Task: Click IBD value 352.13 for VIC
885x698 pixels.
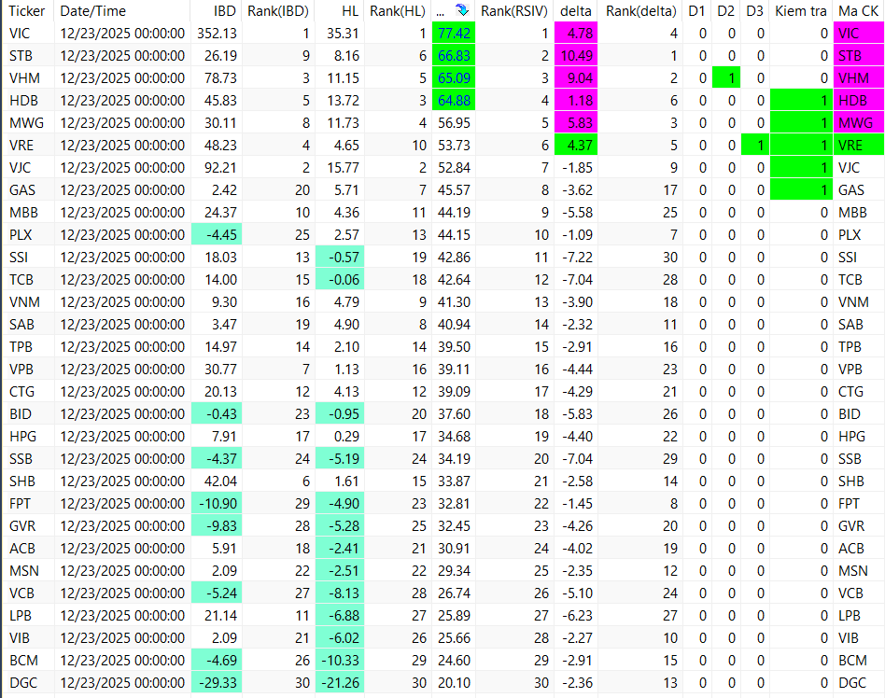Action: (217, 34)
